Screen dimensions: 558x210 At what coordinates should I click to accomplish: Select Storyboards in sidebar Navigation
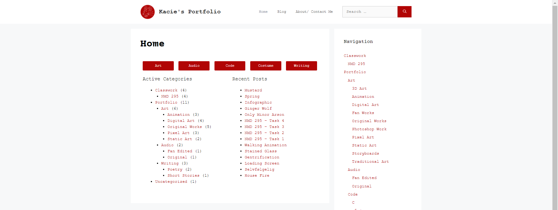(x=365, y=153)
